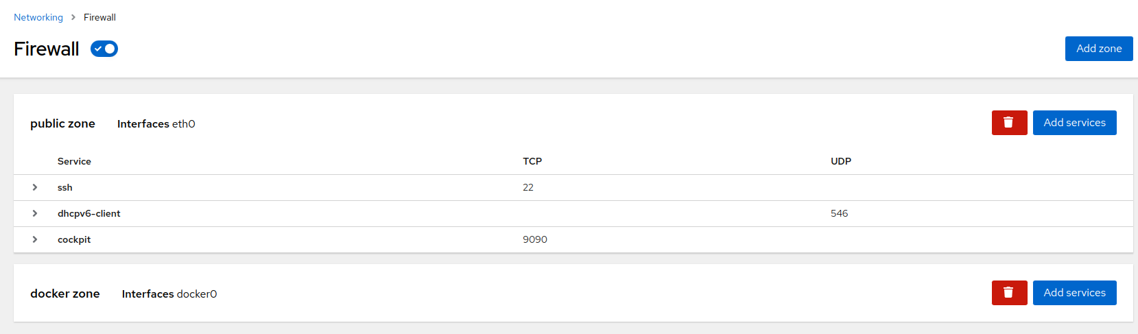Image resolution: width=1138 pixels, height=334 pixels.
Task: Expand the cockpit service row chevron
Action: [35, 239]
